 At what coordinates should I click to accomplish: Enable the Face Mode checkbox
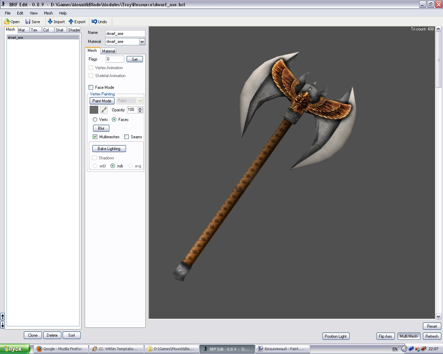point(91,87)
